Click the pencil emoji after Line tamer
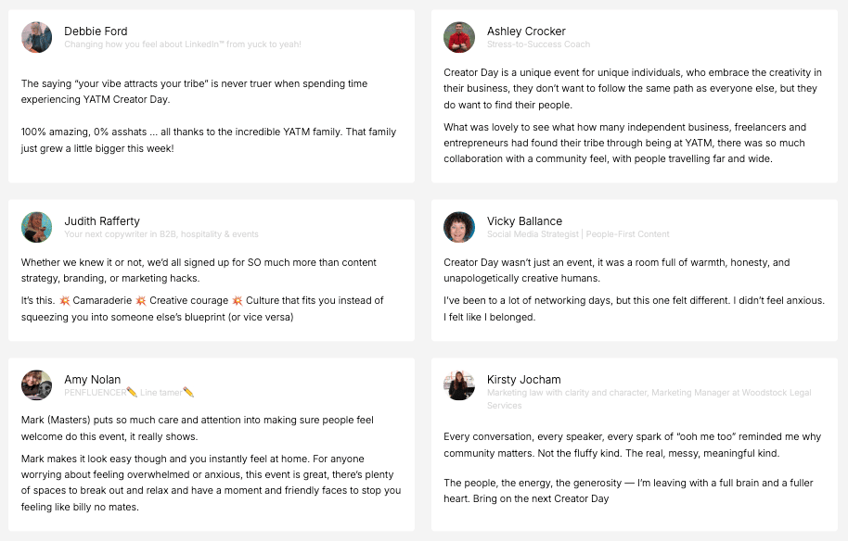Screen dimensions: 848x541 coord(188,393)
